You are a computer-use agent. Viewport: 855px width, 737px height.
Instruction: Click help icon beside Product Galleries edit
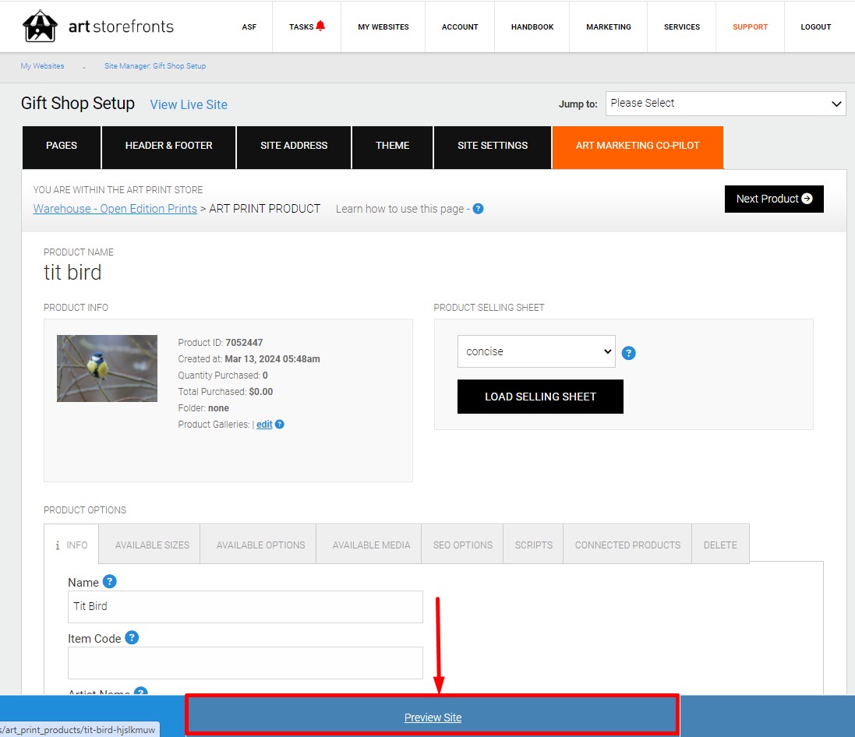[280, 424]
